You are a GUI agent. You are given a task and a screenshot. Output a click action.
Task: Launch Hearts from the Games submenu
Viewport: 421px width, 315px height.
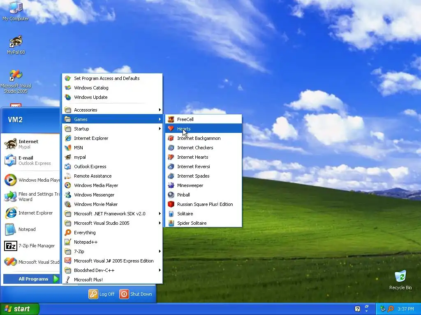coord(204,128)
